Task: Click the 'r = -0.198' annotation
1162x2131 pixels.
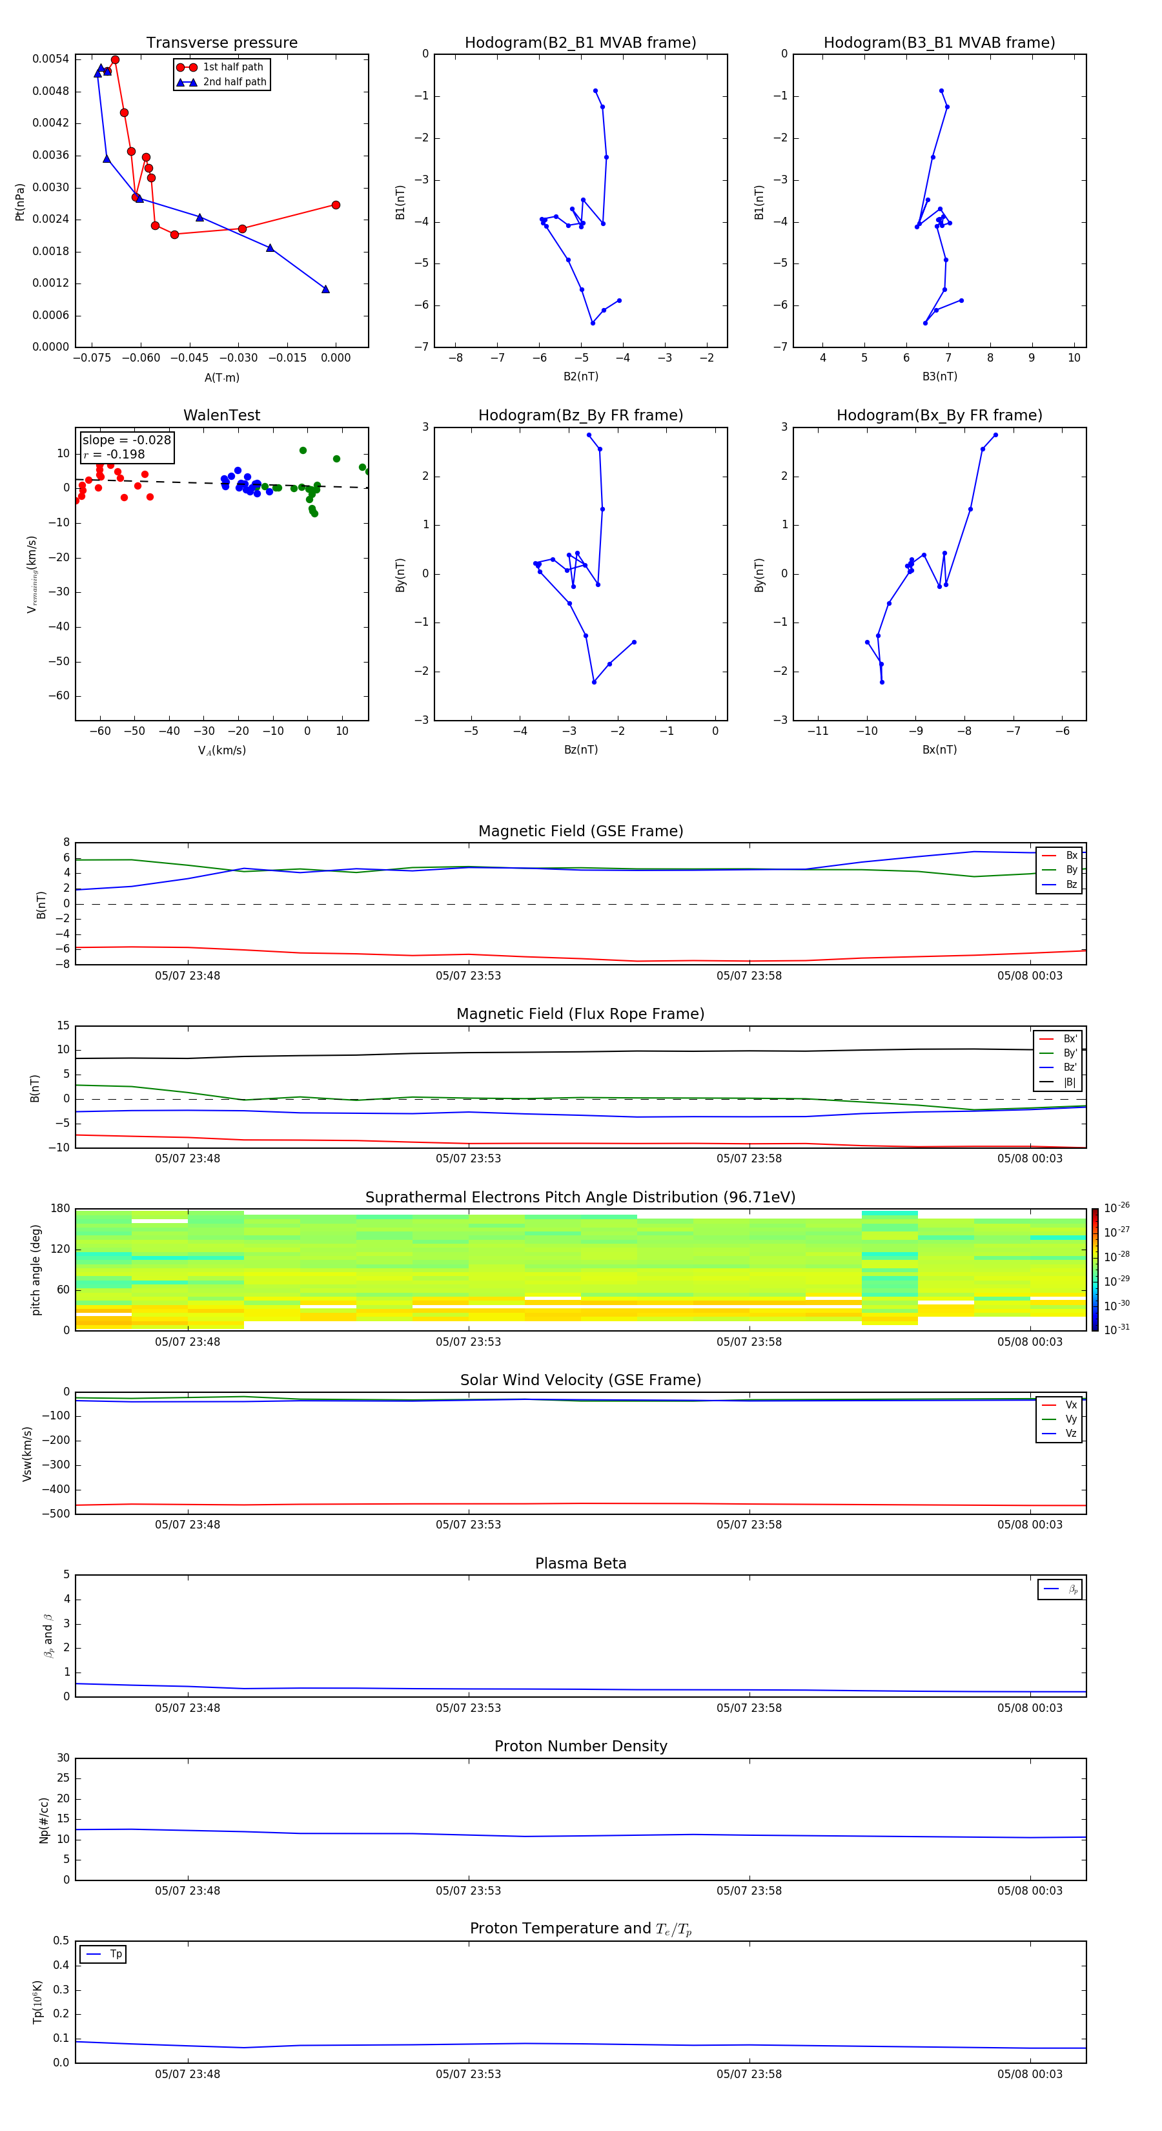Action: click(114, 454)
